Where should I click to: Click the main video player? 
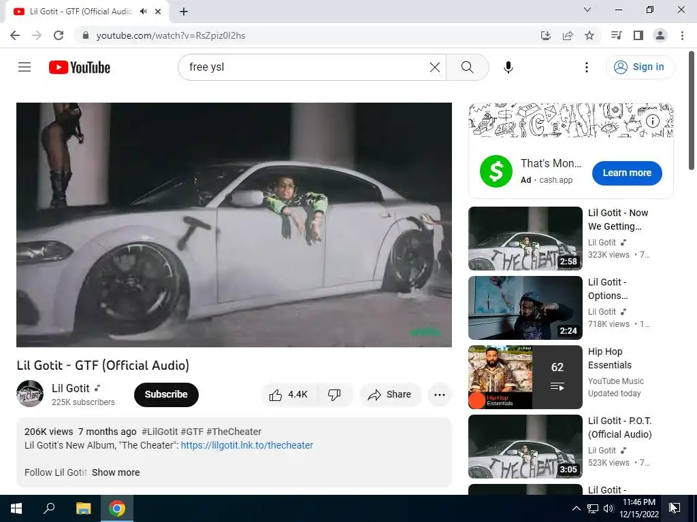[234, 224]
